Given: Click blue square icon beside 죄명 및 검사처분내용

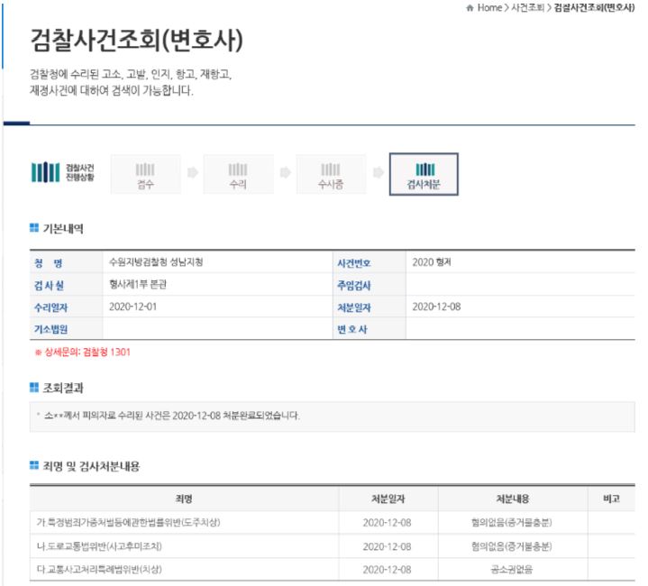Looking at the screenshot, I should click(34, 465).
